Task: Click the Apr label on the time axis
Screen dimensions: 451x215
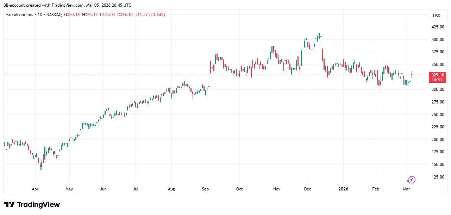Action: [x=35, y=189]
